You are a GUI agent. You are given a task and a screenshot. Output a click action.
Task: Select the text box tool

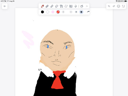(x=61, y=6)
